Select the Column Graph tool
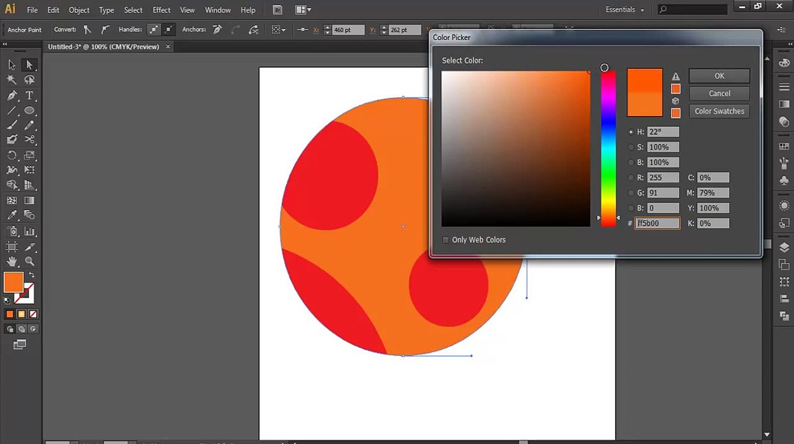Screen dimensions: 794x444 [29, 232]
